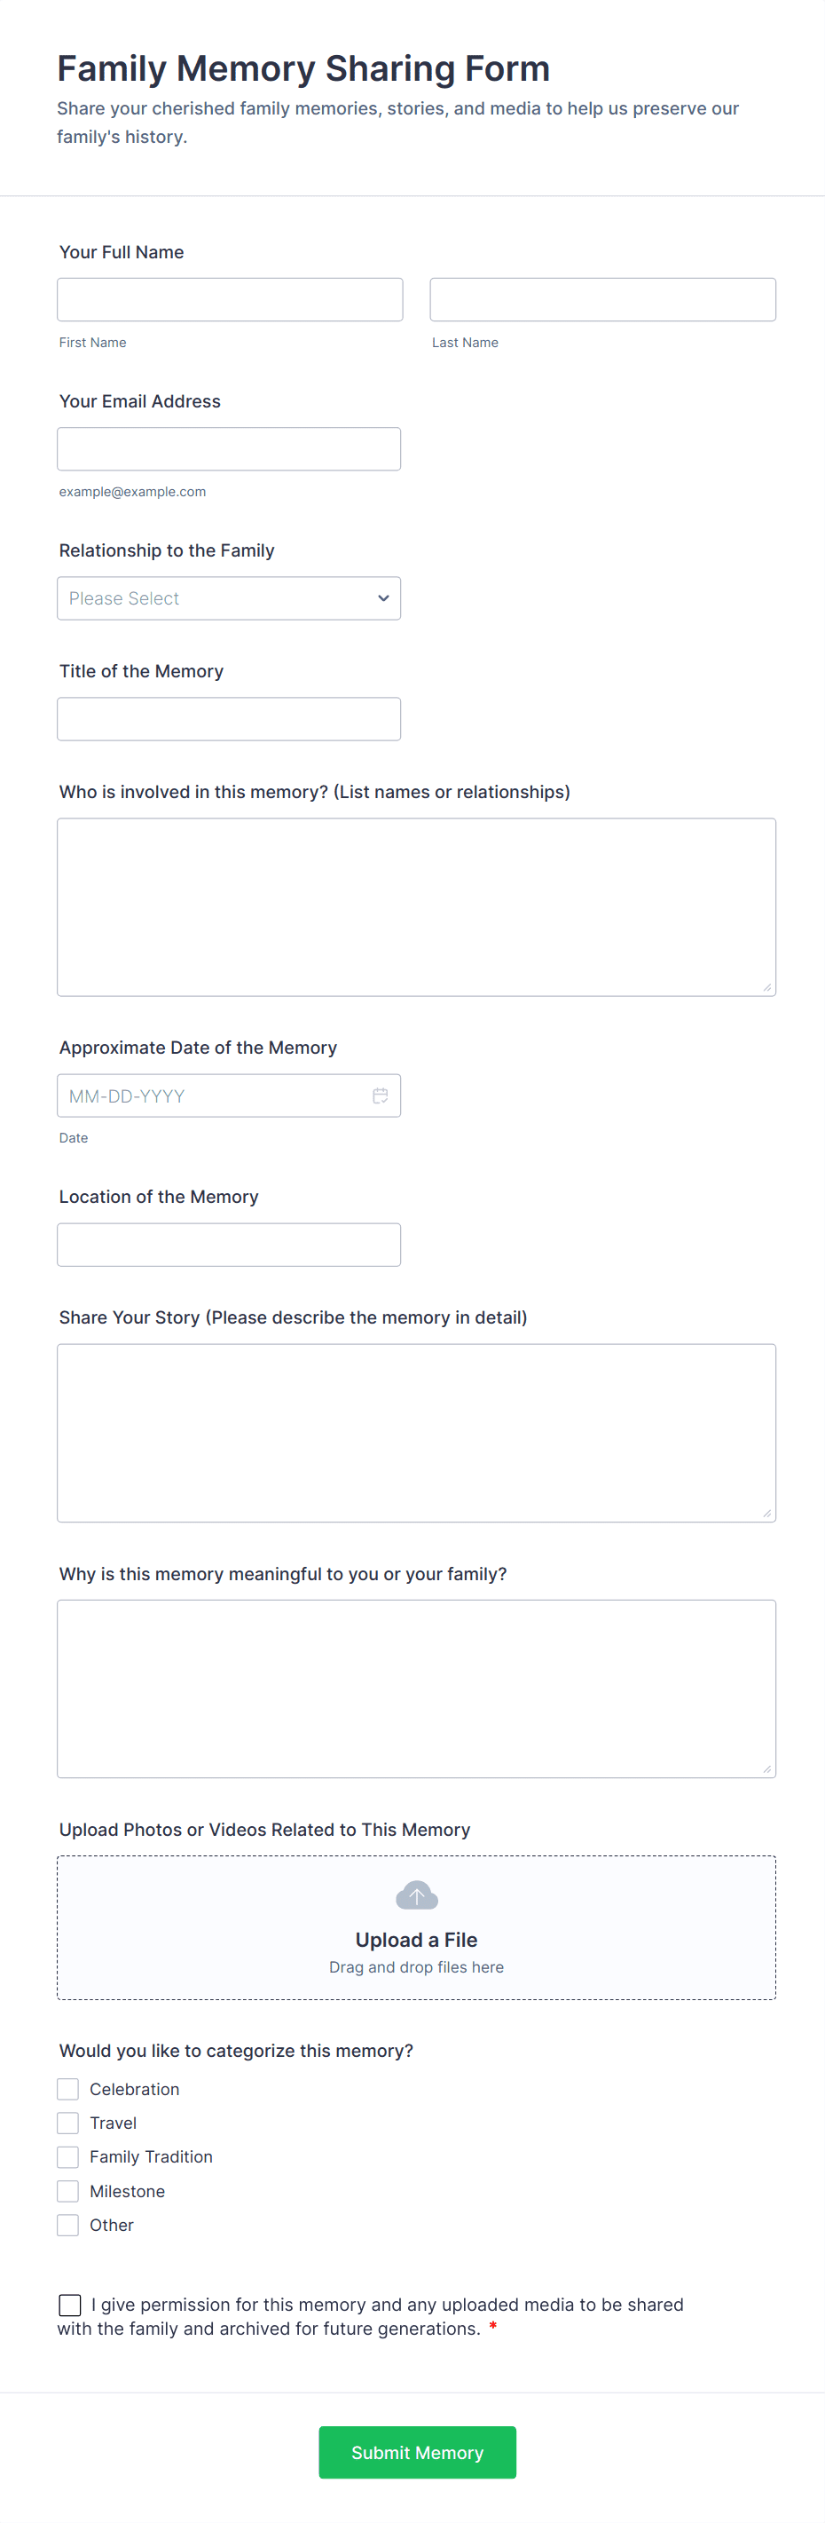Focus the Title of the Memory field

pos(228,719)
